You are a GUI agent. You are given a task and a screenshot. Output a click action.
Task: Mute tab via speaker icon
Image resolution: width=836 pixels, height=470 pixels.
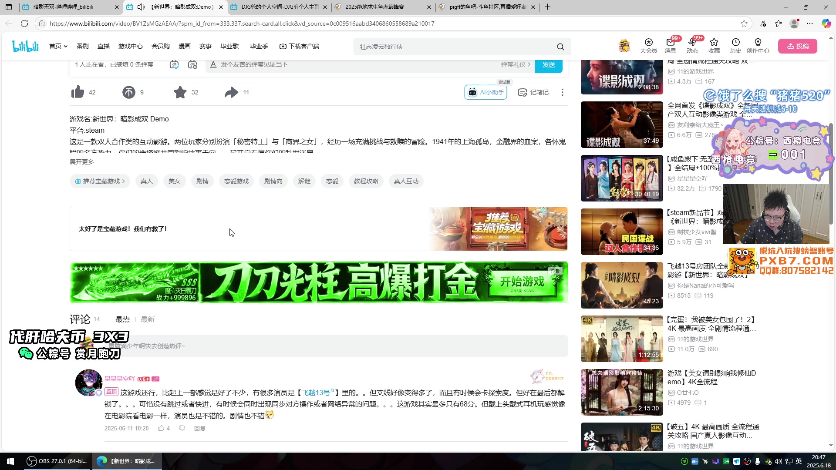(x=141, y=7)
